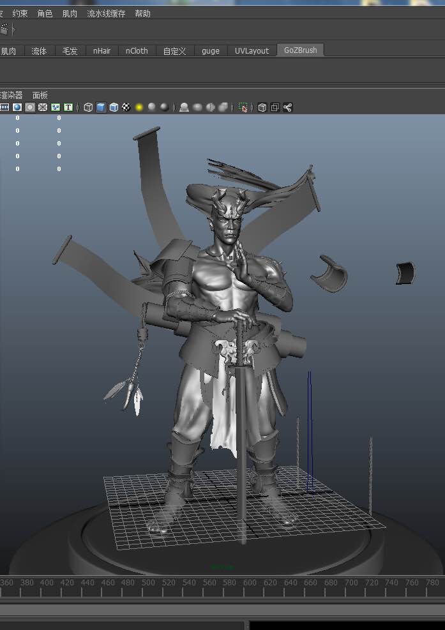Open the 肌肉 menu in menu bar
Image resolution: width=445 pixels, height=630 pixels.
(70, 13)
